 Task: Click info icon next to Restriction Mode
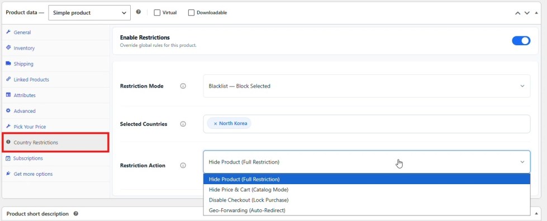click(x=183, y=86)
